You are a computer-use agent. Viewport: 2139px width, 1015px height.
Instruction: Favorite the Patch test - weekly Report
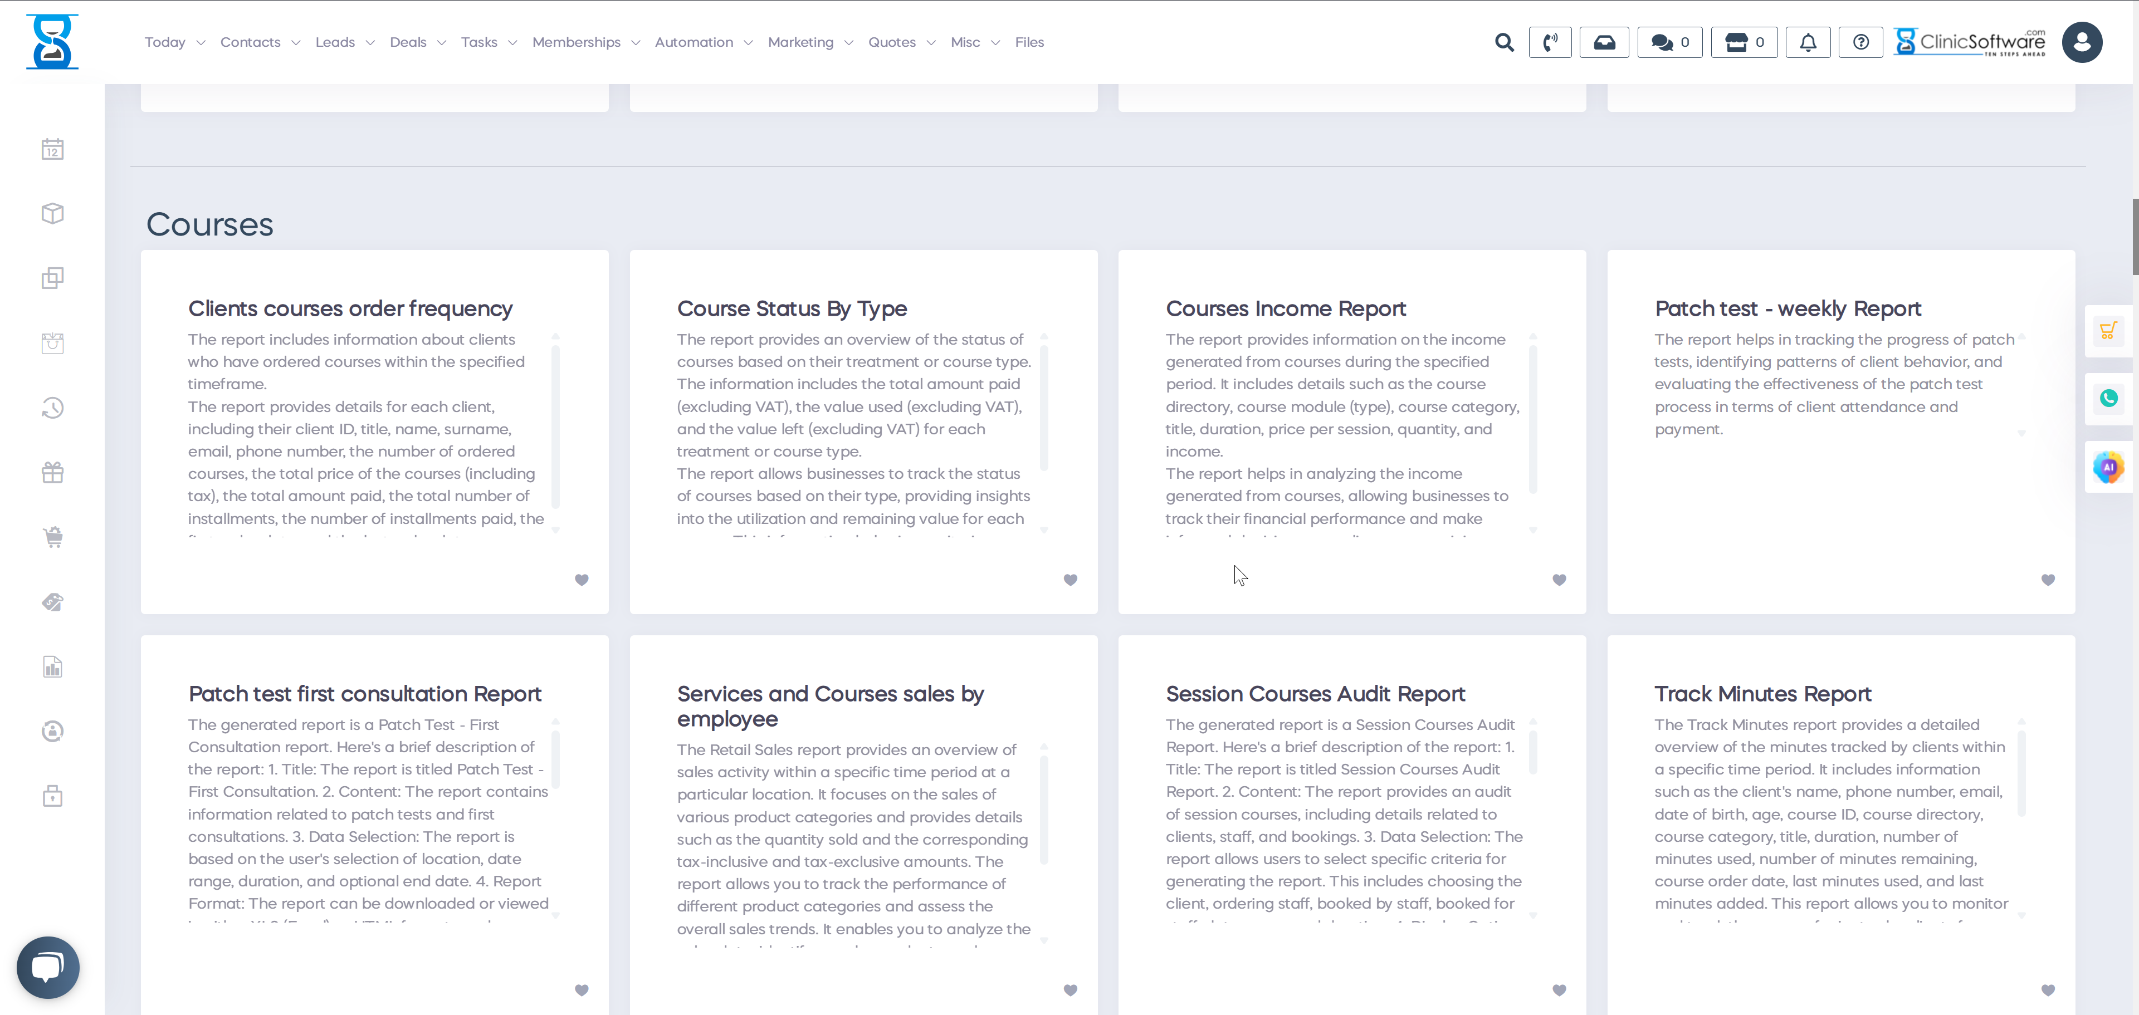(2047, 580)
